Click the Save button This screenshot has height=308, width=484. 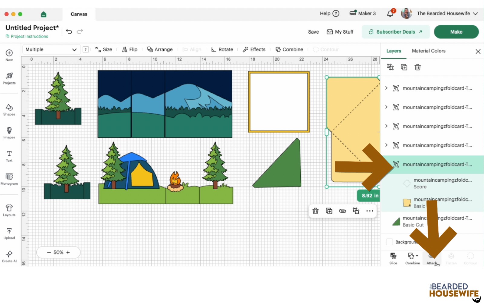[313, 32]
